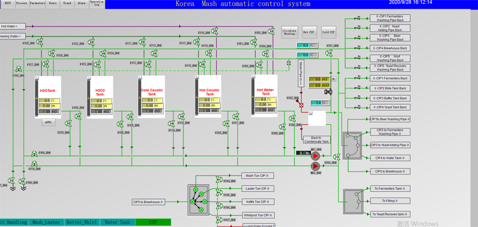Click the CIP4 Brewhouse Back label
This screenshot has height=227, width=478.
click(x=390, y=48)
